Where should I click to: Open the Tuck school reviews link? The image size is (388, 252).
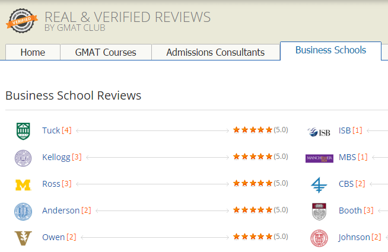pyautogui.click(x=51, y=130)
